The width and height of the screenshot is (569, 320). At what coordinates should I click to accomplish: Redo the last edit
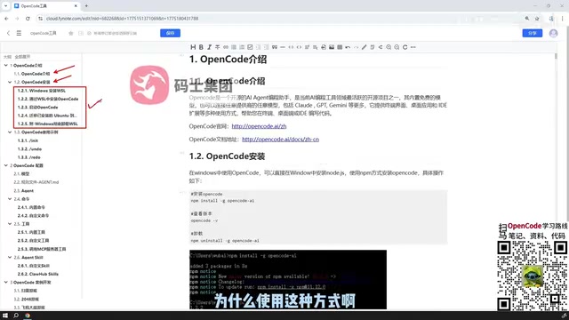356,47
